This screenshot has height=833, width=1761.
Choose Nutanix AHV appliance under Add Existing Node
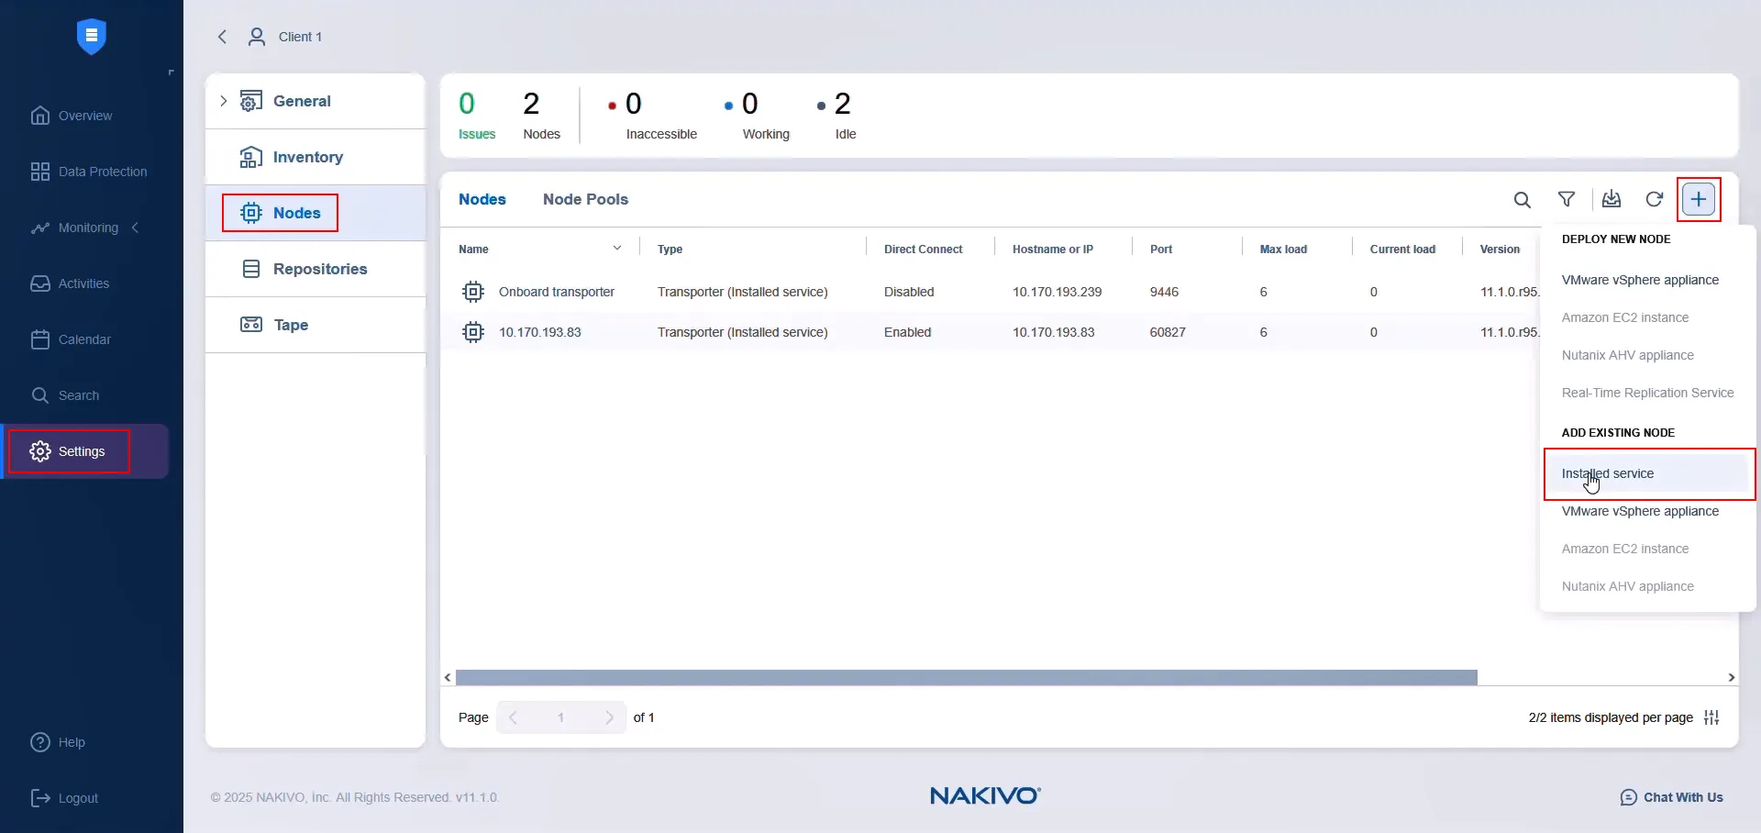(1627, 586)
